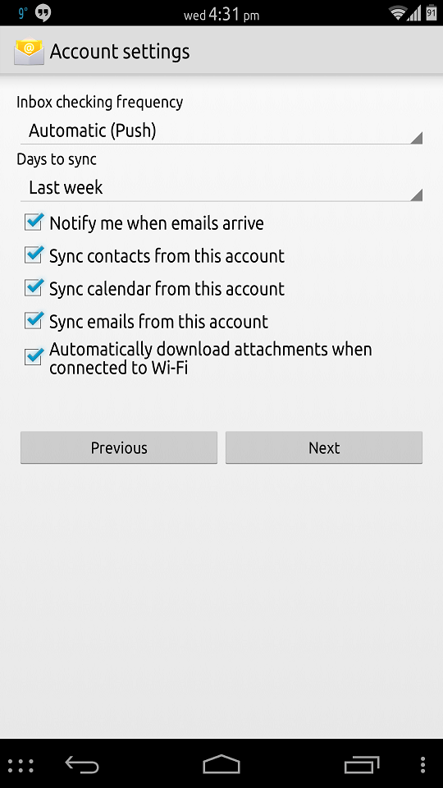Tap the battery level icon
Screen dimensions: 443x788
(431, 13)
